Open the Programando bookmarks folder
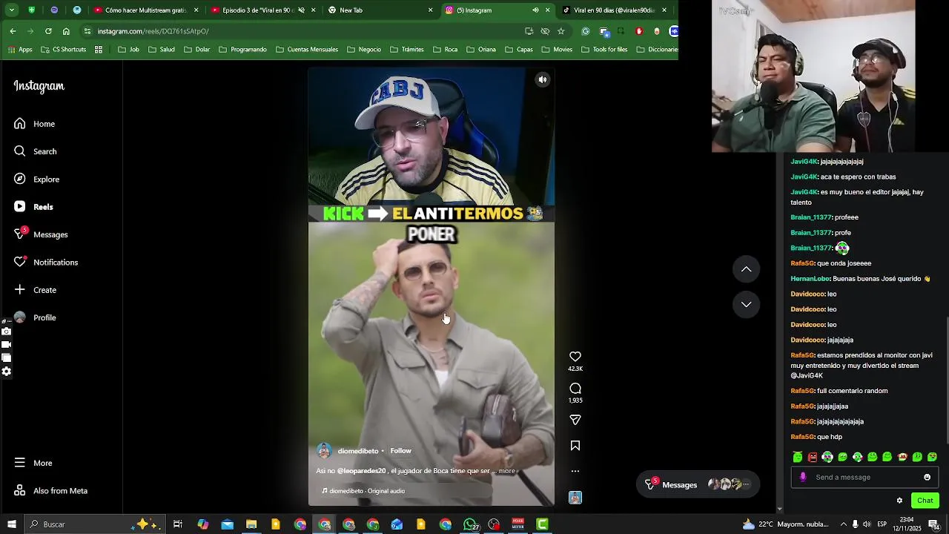This screenshot has height=534, width=949. click(242, 50)
